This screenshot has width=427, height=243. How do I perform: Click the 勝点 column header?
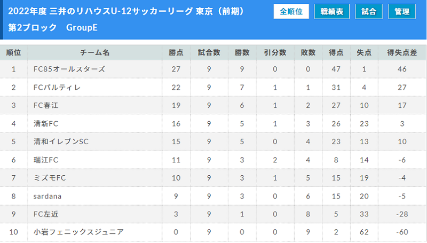(x=176, y=52)
